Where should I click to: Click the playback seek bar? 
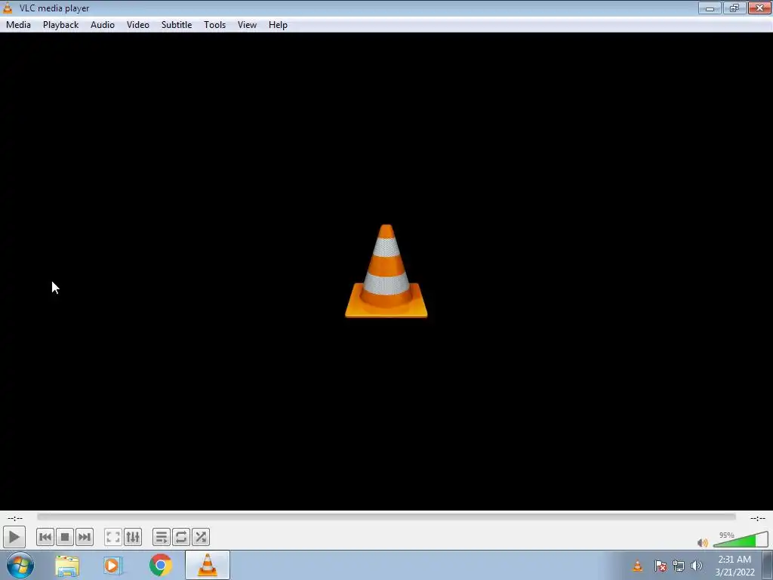386,517
